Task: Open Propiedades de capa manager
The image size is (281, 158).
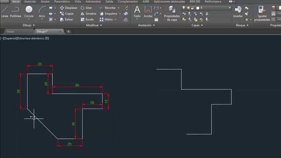Action: [x=172, y=13]
